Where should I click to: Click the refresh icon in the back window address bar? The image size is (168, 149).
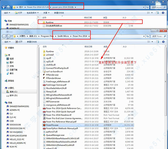147,7
